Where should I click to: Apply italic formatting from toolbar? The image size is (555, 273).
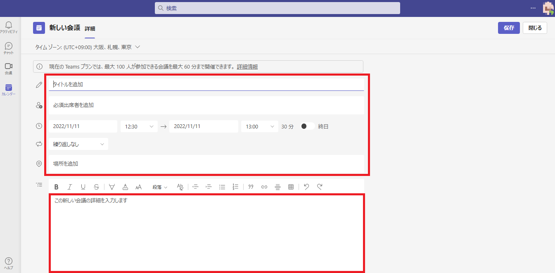point(70,187)
